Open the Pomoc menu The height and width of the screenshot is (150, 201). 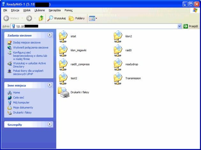[x=69, y=10]
